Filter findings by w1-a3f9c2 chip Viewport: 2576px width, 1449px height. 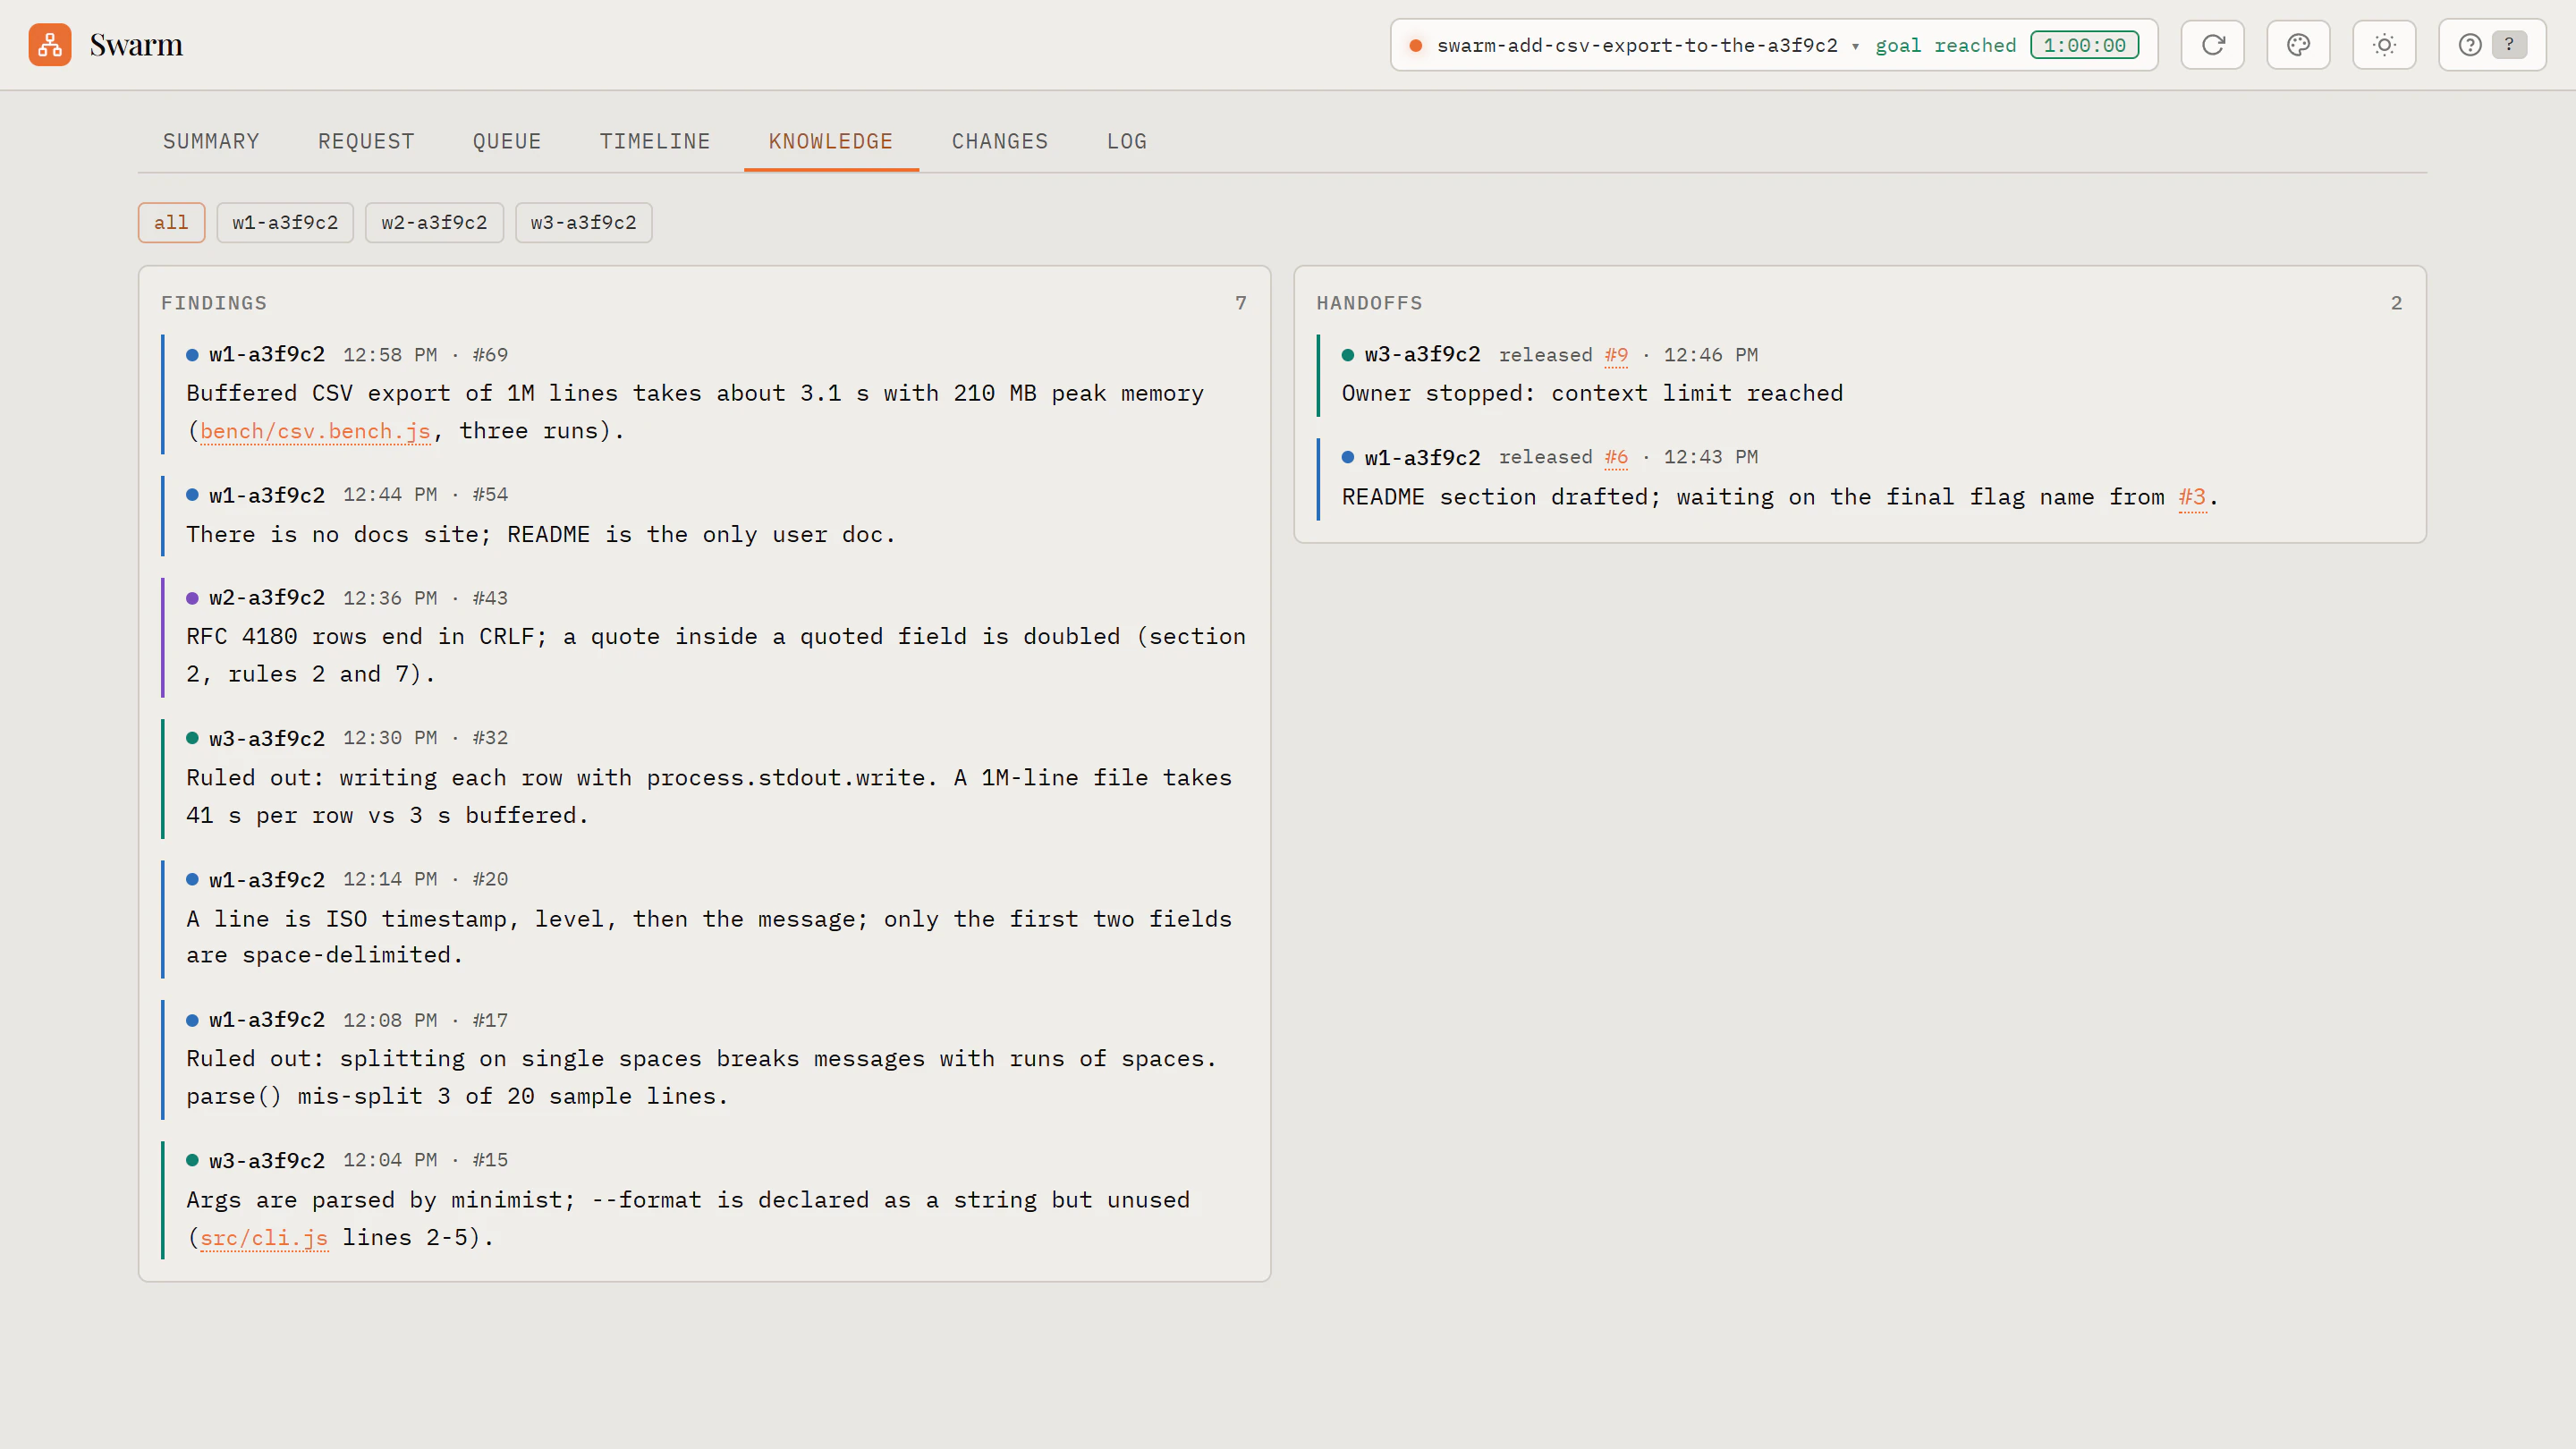tap(285, 222)
